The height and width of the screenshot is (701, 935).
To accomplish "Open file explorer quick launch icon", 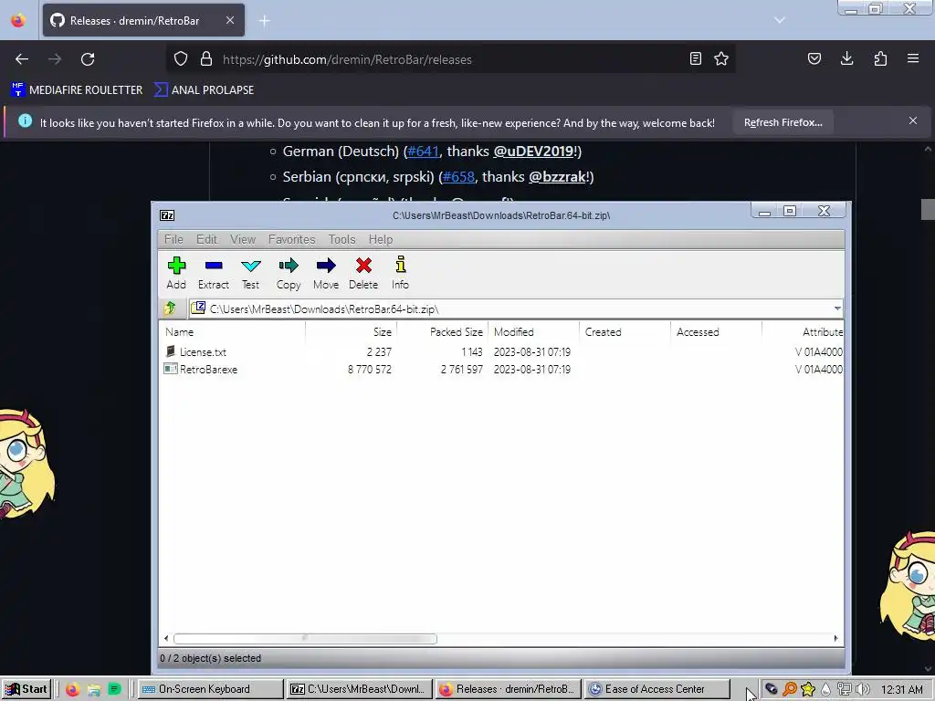I will (94, 690).
